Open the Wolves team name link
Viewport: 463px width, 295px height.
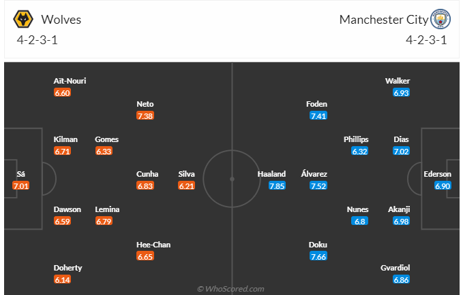click(x=61, y=20)
